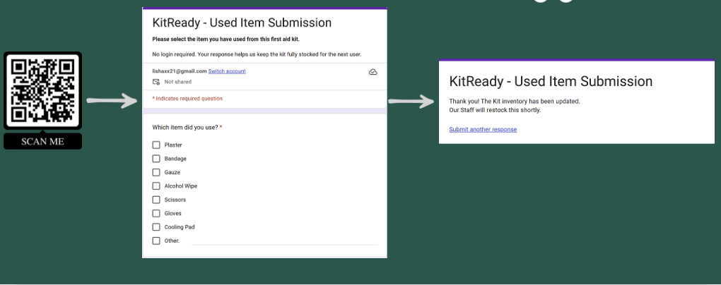721x285 pixels.
Task: Click the 'Please select the item' bold instruction
Action: tap(225, 40)
